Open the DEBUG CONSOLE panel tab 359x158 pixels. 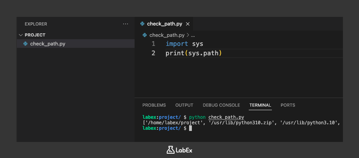coord(221,105)
